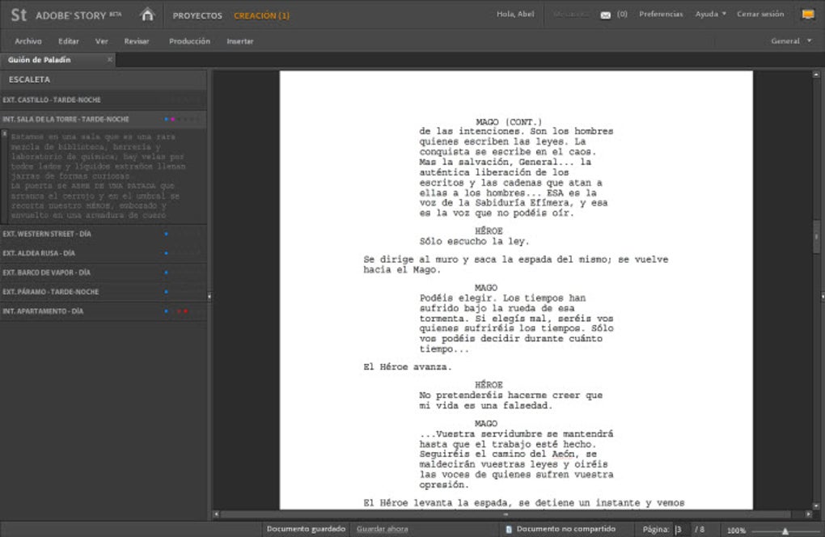Click the document icon beside "Documento no compartido"
The image size is (825, 537).
(507, 528)
